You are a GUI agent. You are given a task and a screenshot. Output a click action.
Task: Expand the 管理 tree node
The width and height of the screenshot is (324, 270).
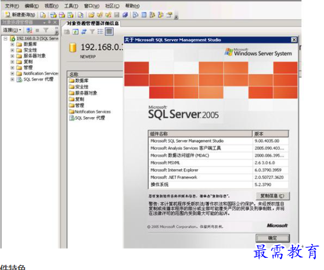pos(12,67)
